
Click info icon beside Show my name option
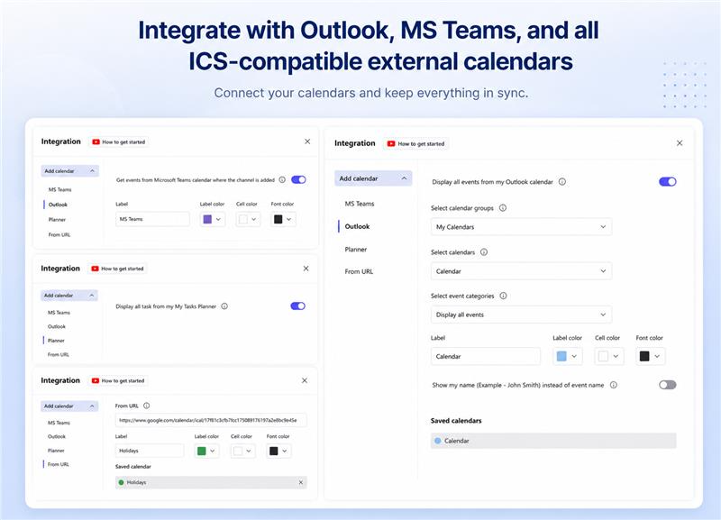point(614,385)
